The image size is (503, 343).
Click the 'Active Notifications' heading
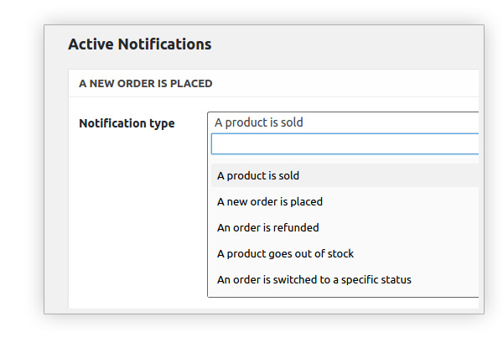coord(139,44)
